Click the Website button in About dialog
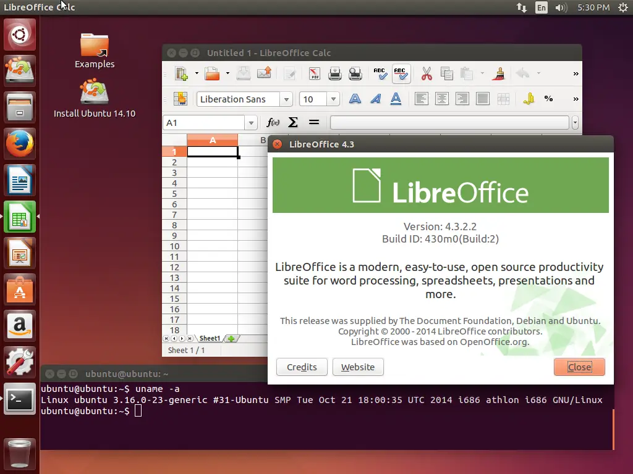Viewport: 633px width, 474px height. pyautogui.click(x=358, y=367)
